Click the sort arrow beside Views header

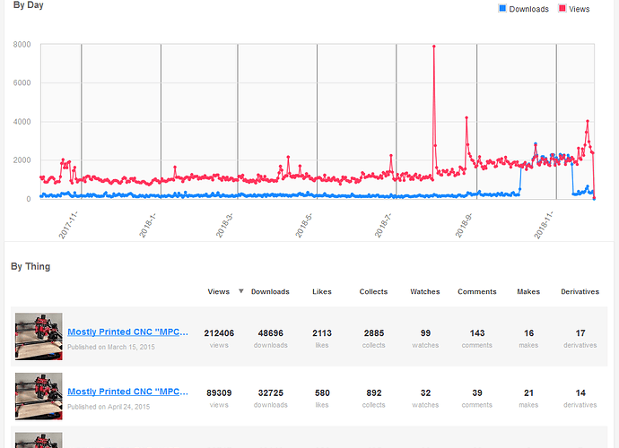tap(240, 291)
